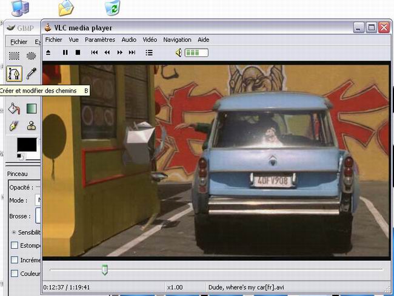Open VLC Paramètres menu
This screenshot has height=296, width=394.
pos(100,40)
